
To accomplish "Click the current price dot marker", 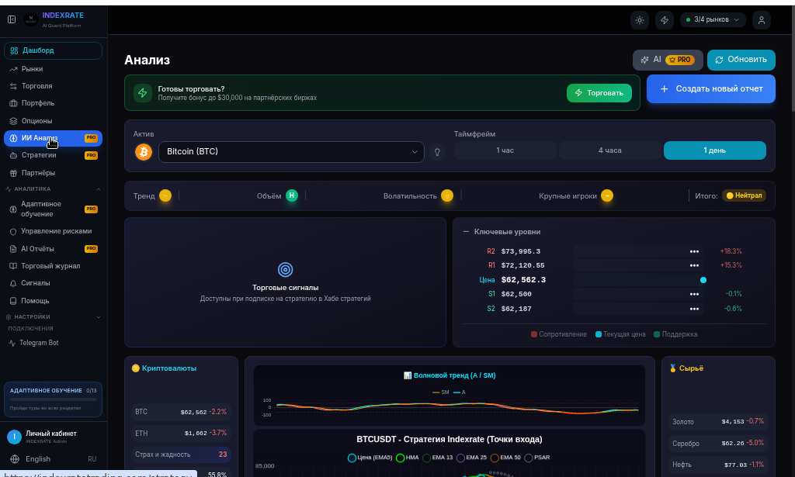I will pos(703,280).
